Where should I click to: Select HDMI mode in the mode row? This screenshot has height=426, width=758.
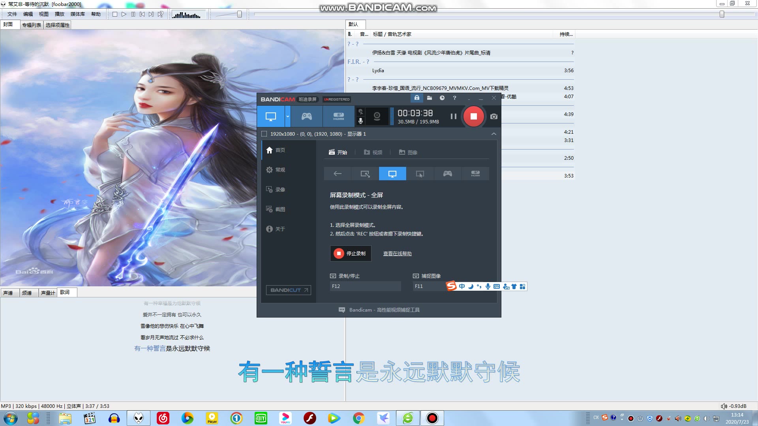(x=475, y=174)
